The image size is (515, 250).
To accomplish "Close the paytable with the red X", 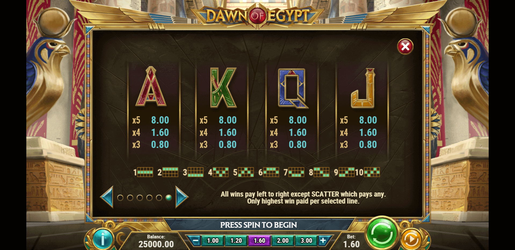I will click(405, 47).
